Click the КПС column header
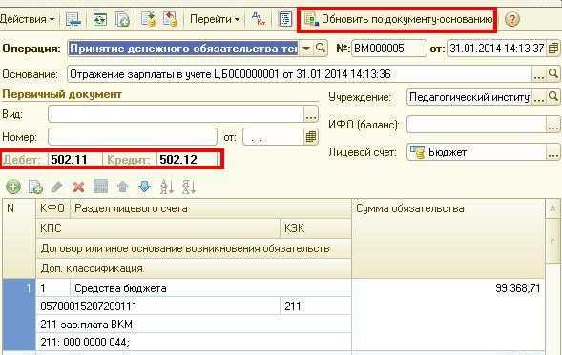The width and height of the screenshot is (562, 355). pyautogui.click(x=158, y=228)
